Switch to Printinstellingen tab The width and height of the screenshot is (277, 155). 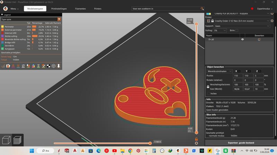click(59, 9)
